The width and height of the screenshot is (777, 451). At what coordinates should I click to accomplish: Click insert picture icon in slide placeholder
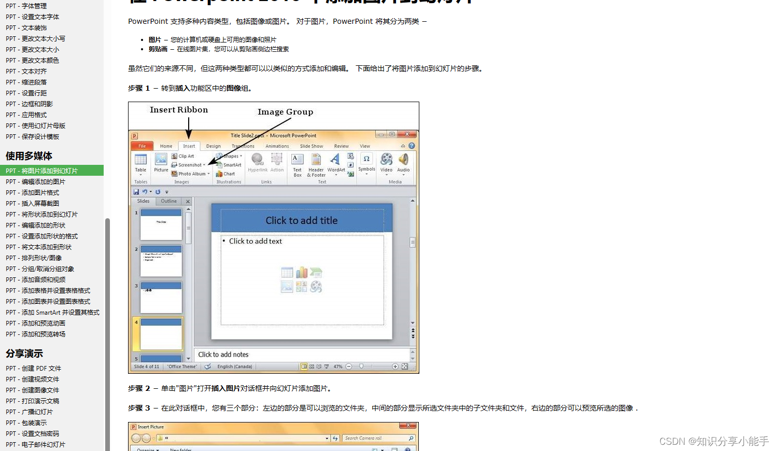287,286
